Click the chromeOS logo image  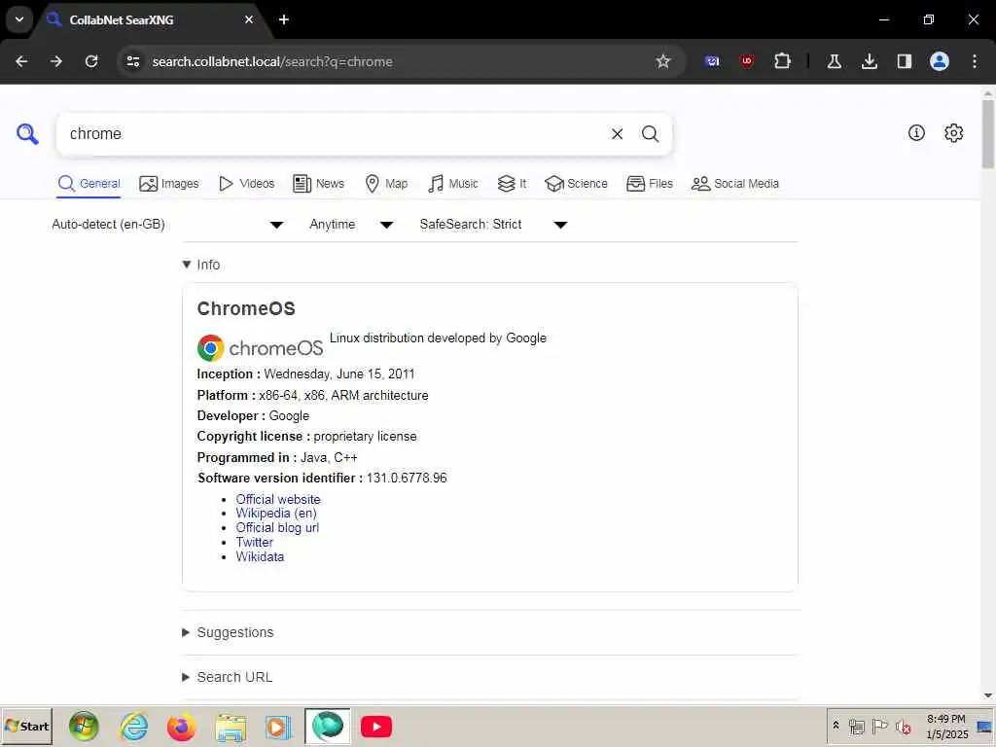(x=261, y=348)
